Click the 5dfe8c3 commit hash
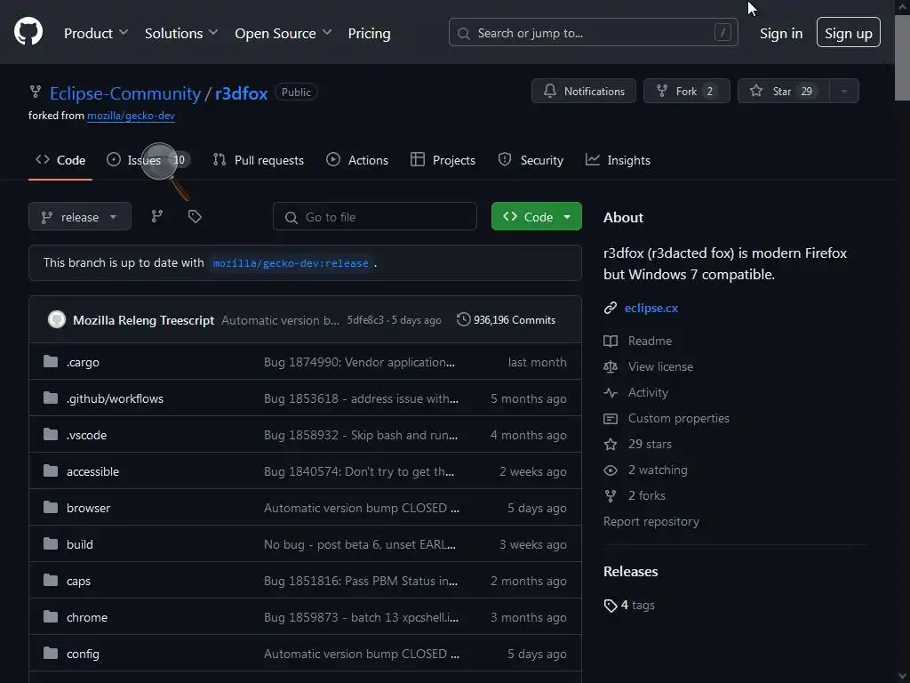Viewport: 910px width, 683px height. click(365, 320)
